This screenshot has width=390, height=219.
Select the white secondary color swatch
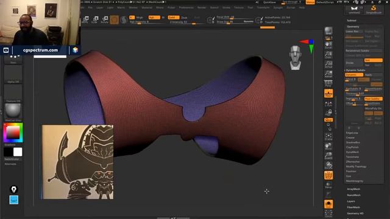click(18, 152)
